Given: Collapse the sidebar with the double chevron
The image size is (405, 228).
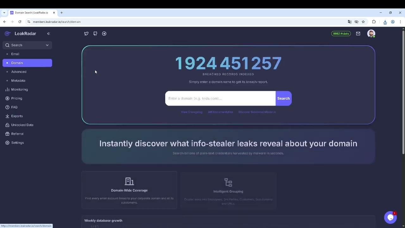Looking at the screenshot, I should coord(49,34).
